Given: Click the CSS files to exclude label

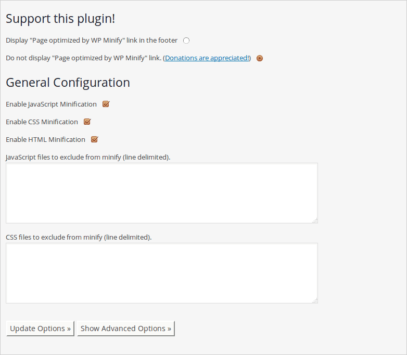Looking at the screenshot, I should pos(79,237).
